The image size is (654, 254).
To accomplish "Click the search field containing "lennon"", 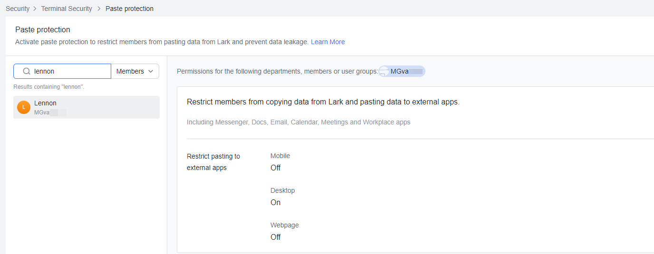I will (x=62, y=71).
